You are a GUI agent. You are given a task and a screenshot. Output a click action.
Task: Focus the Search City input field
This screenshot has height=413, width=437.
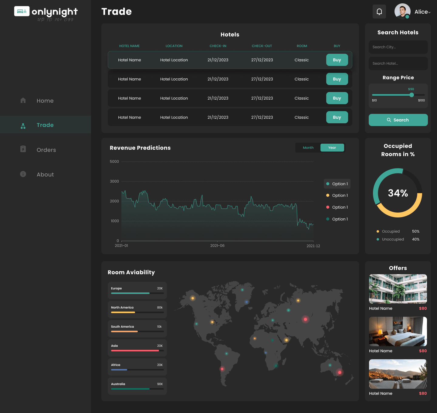click(398, 47)
